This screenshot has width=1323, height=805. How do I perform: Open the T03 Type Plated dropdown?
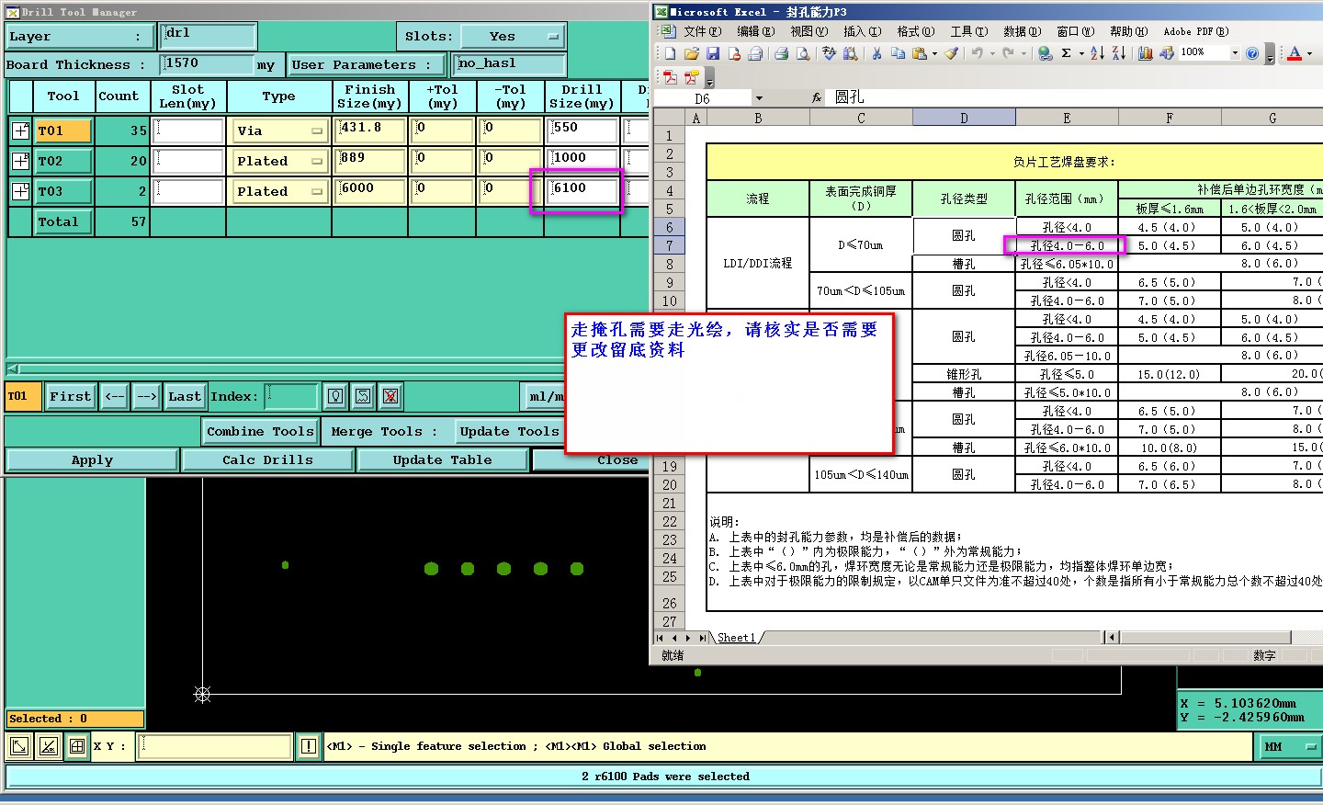click(279, 191)
